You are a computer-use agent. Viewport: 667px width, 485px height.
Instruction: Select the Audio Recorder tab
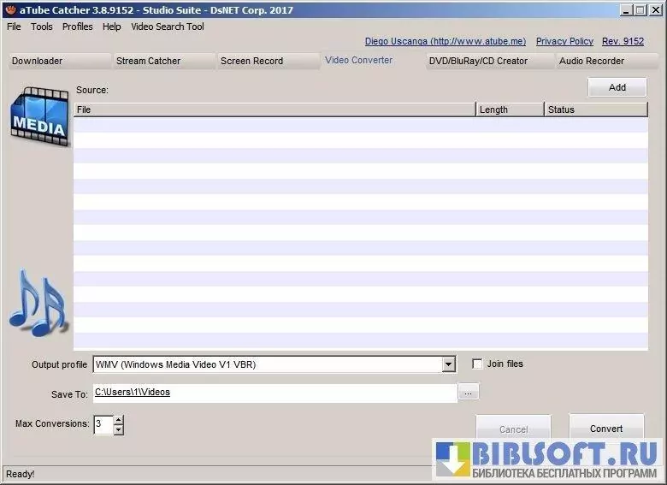pos(592,61)
